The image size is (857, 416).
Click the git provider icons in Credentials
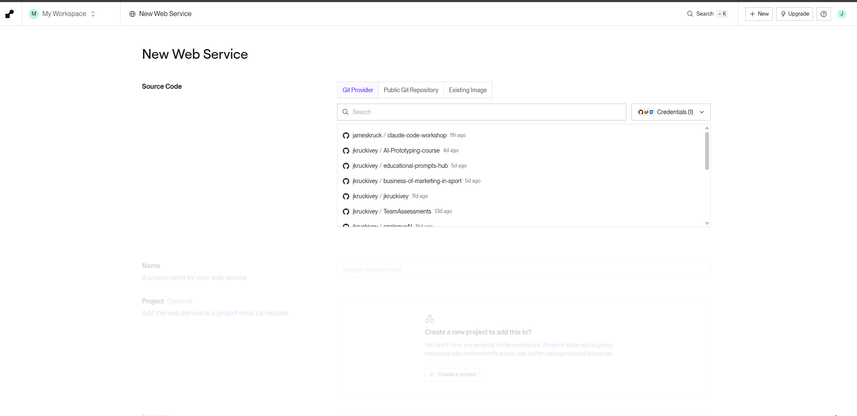tap(646, 112)
